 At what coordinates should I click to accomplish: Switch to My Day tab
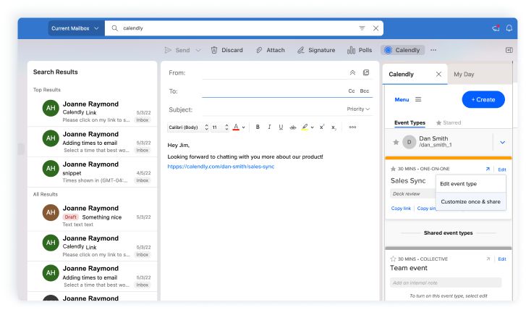tap(464, 74)
